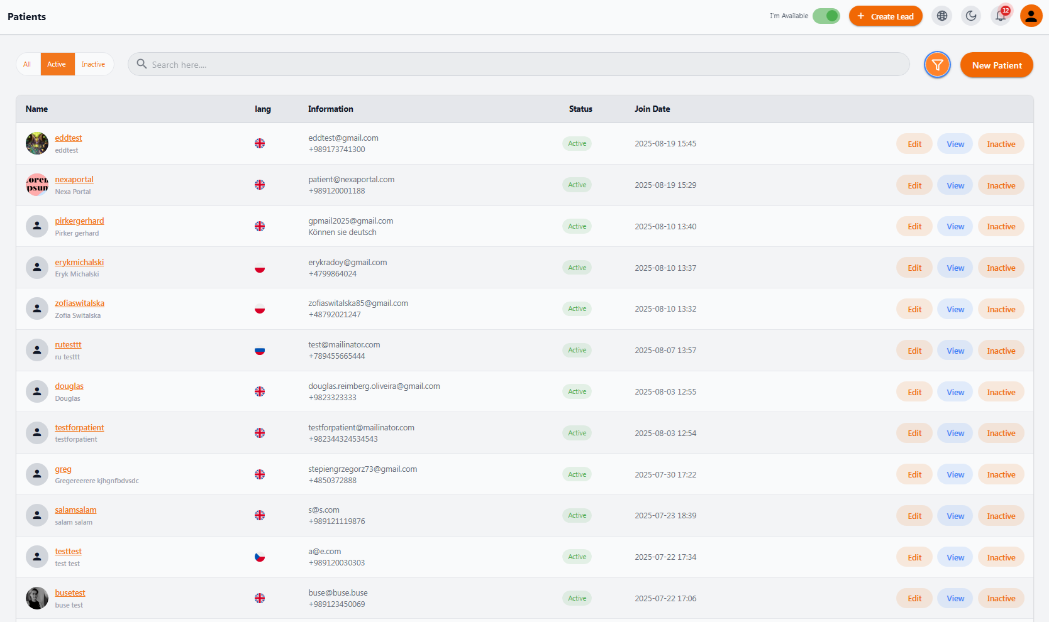Mark douglas patient as Inactive

pos(1001,392)
